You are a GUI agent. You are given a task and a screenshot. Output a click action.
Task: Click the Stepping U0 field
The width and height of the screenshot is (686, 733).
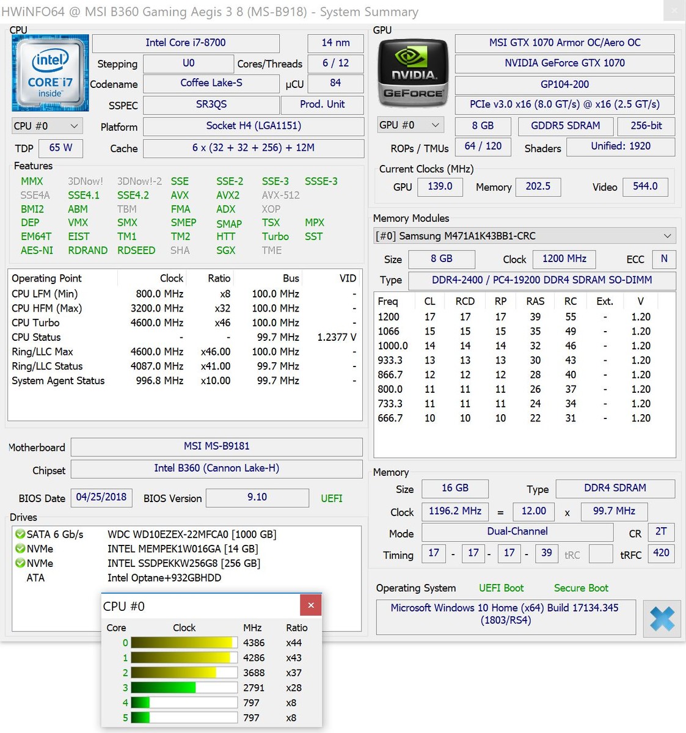188,64
